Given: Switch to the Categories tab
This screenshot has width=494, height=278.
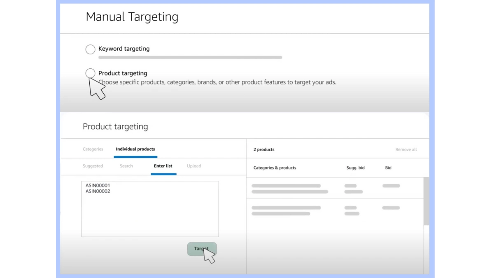Looking at the screenshot, I should point(93,149).
